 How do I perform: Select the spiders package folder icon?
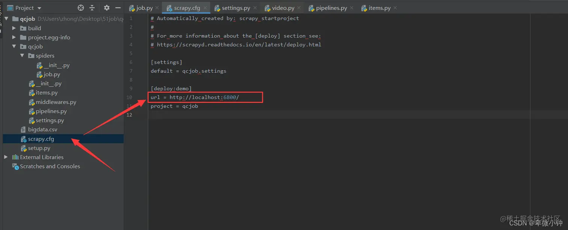coord(31,56)
